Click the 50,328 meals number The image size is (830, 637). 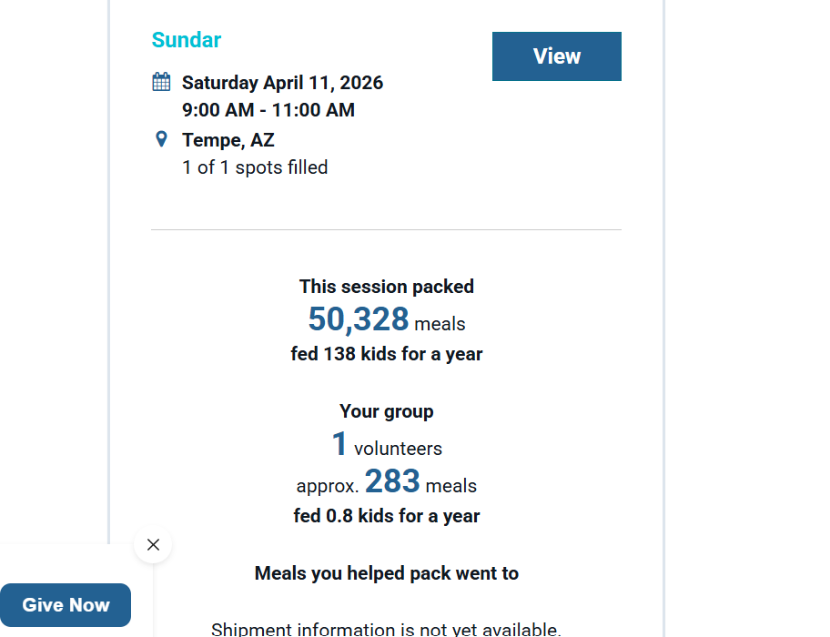tap(359, 320)
